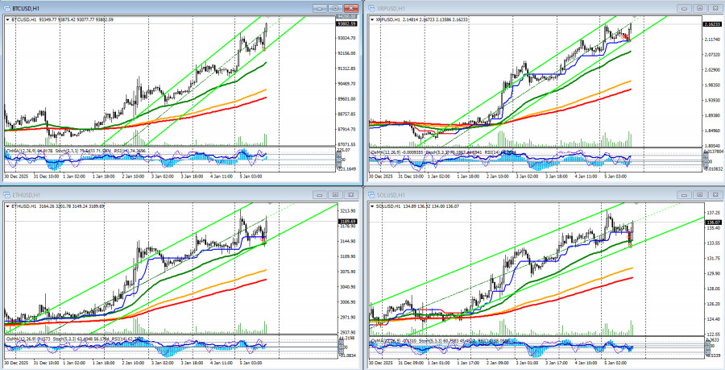
Task: Open the ETHUSD,H1 window icon menu
Action: click(6, 194)
